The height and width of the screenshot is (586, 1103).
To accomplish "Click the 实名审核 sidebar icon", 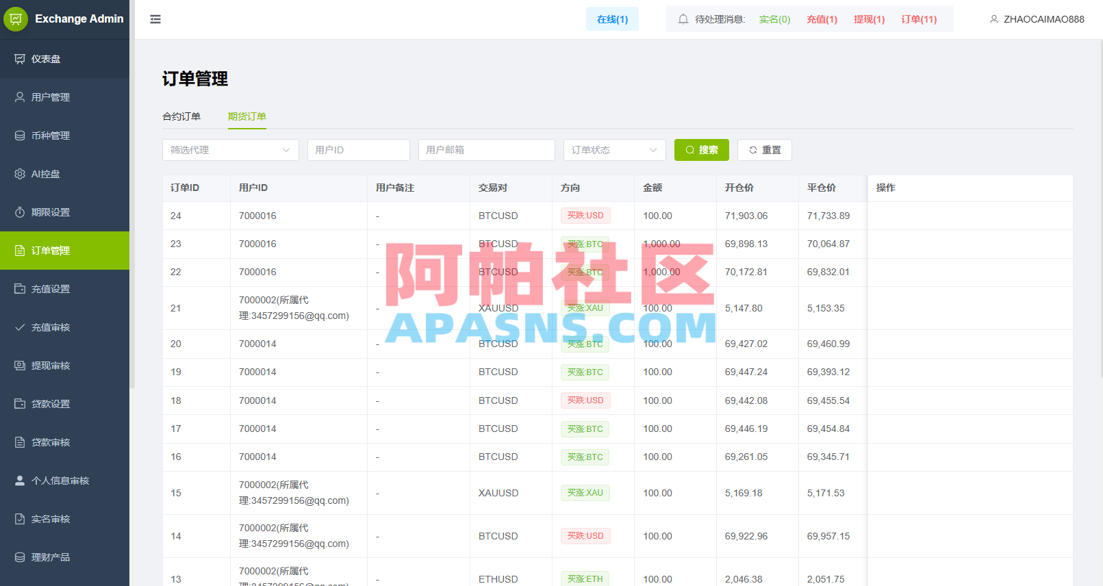I will coord(20,519).
